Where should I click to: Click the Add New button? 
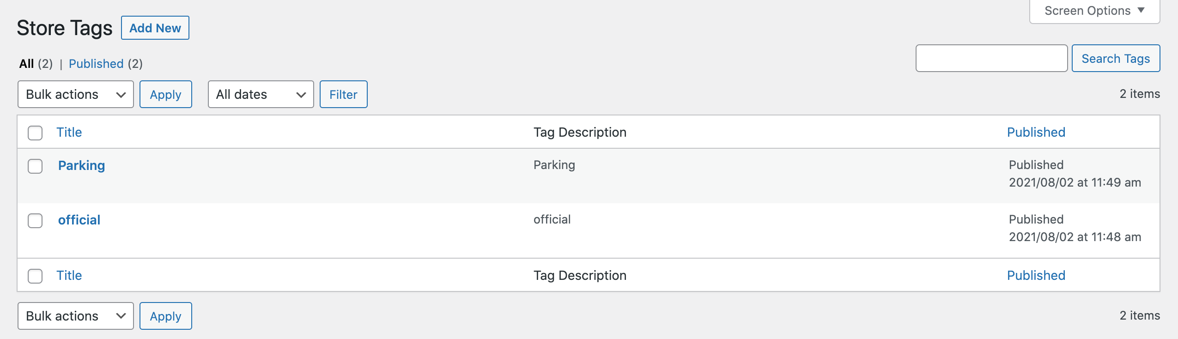click(x=155, y=28)
